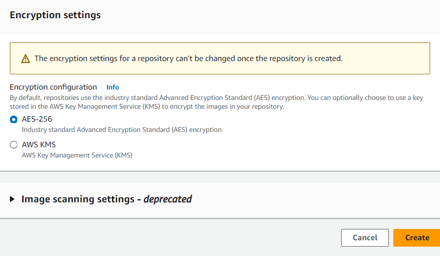Open the Info link beside Encryption configuration
Viewport: 440px width, 256px height.
(113, 87)
